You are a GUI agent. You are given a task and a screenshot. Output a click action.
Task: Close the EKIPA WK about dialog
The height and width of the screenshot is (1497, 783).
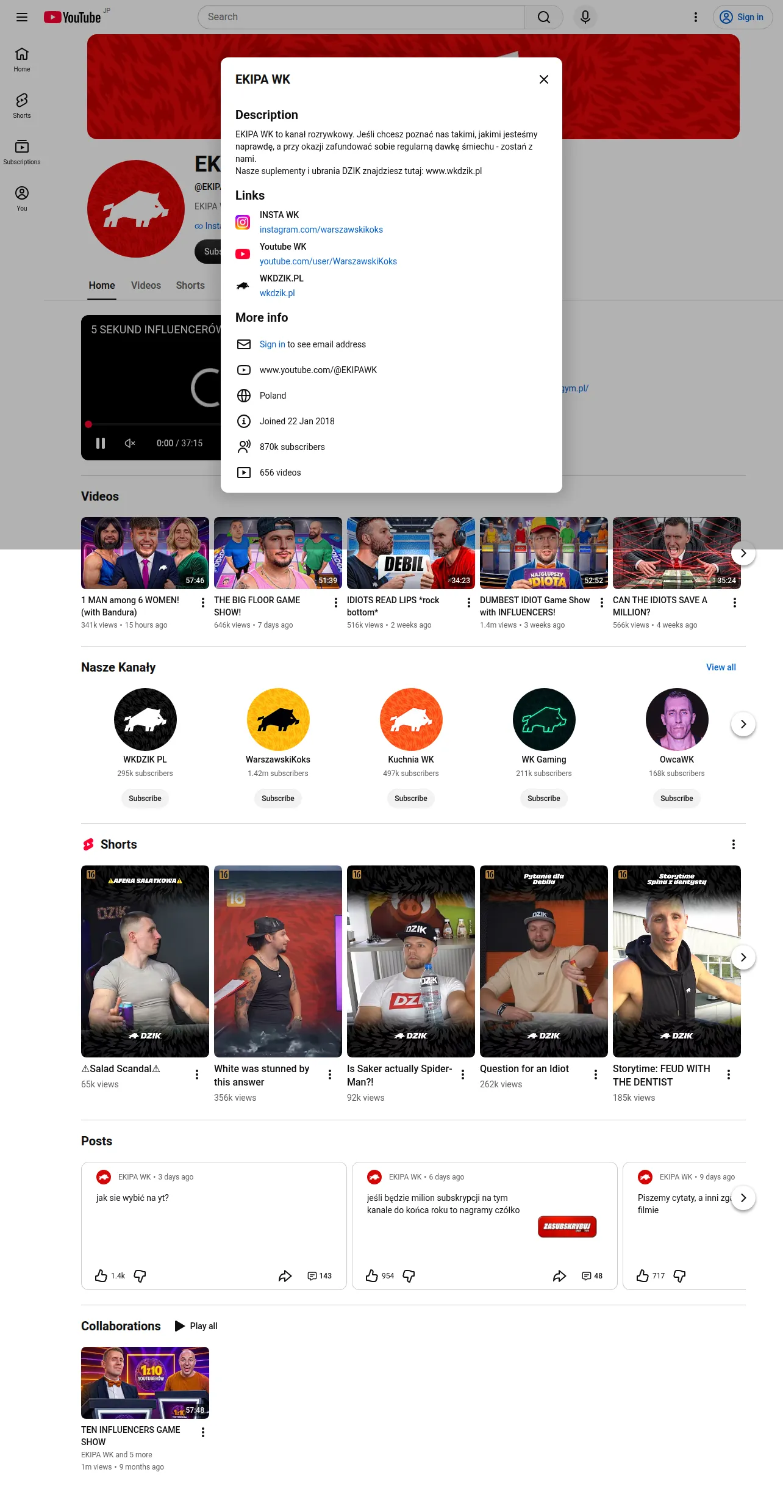pos(544,79)
